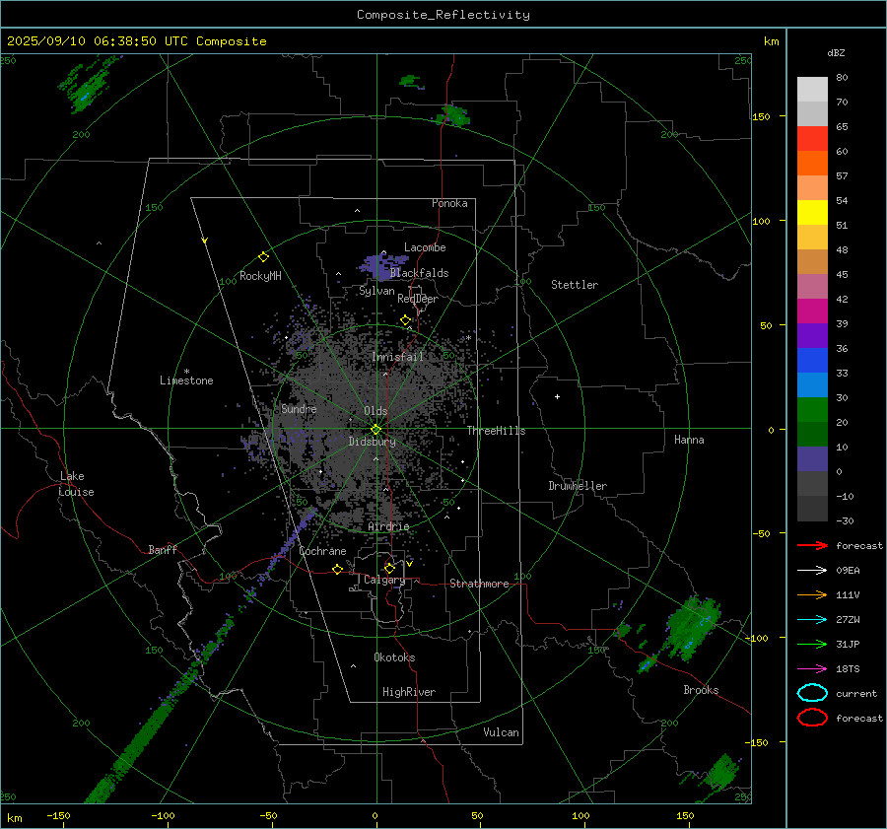This screenshot has height=829, width=887.
Task: Select the green 30 dBZ color block
Action: [812, 409]
